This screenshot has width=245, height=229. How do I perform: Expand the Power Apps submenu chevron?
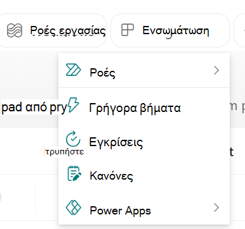[216, 207]
